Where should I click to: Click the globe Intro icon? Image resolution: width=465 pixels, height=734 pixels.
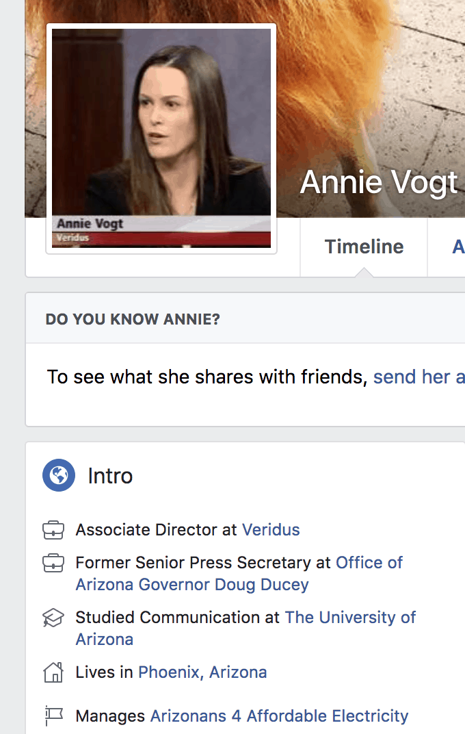pyautogui.click(x=59, y=475)
